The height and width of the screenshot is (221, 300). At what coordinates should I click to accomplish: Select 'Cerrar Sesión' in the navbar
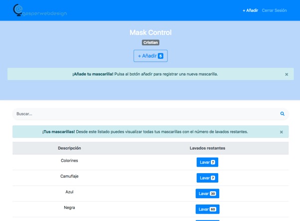pos(274,10)
